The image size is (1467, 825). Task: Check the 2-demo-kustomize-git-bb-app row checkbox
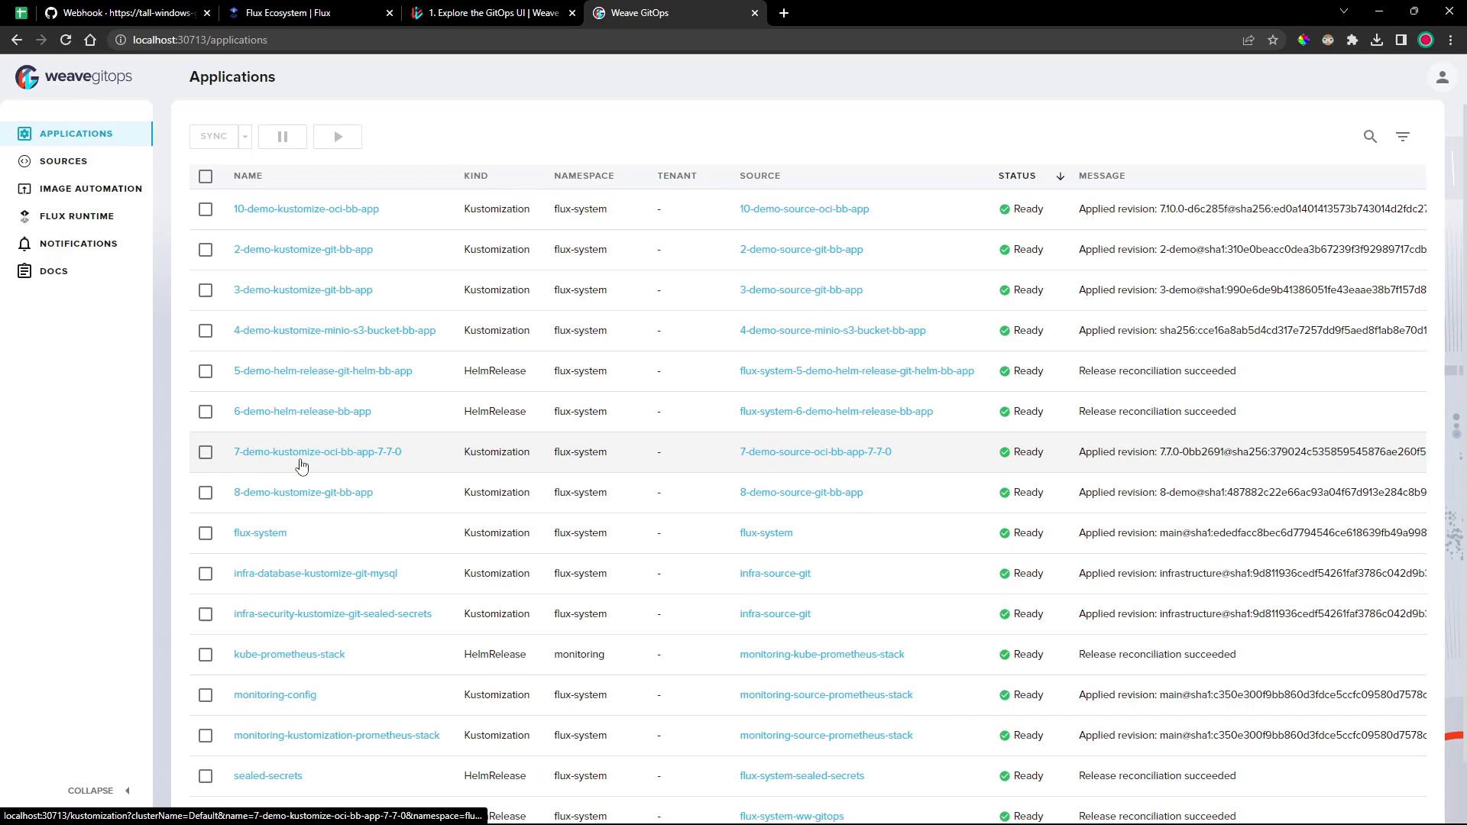pos(206,250)
